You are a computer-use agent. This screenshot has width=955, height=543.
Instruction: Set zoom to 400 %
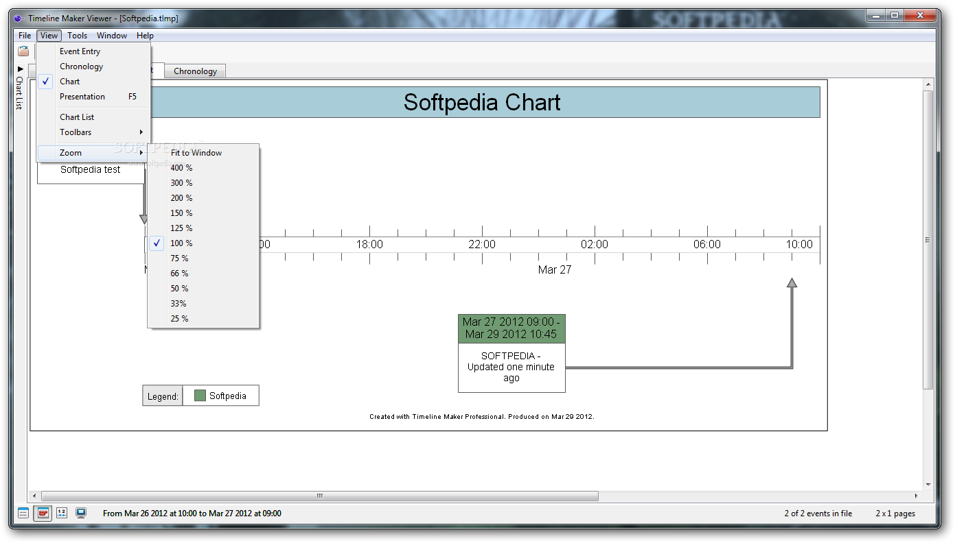coord(204,168)
